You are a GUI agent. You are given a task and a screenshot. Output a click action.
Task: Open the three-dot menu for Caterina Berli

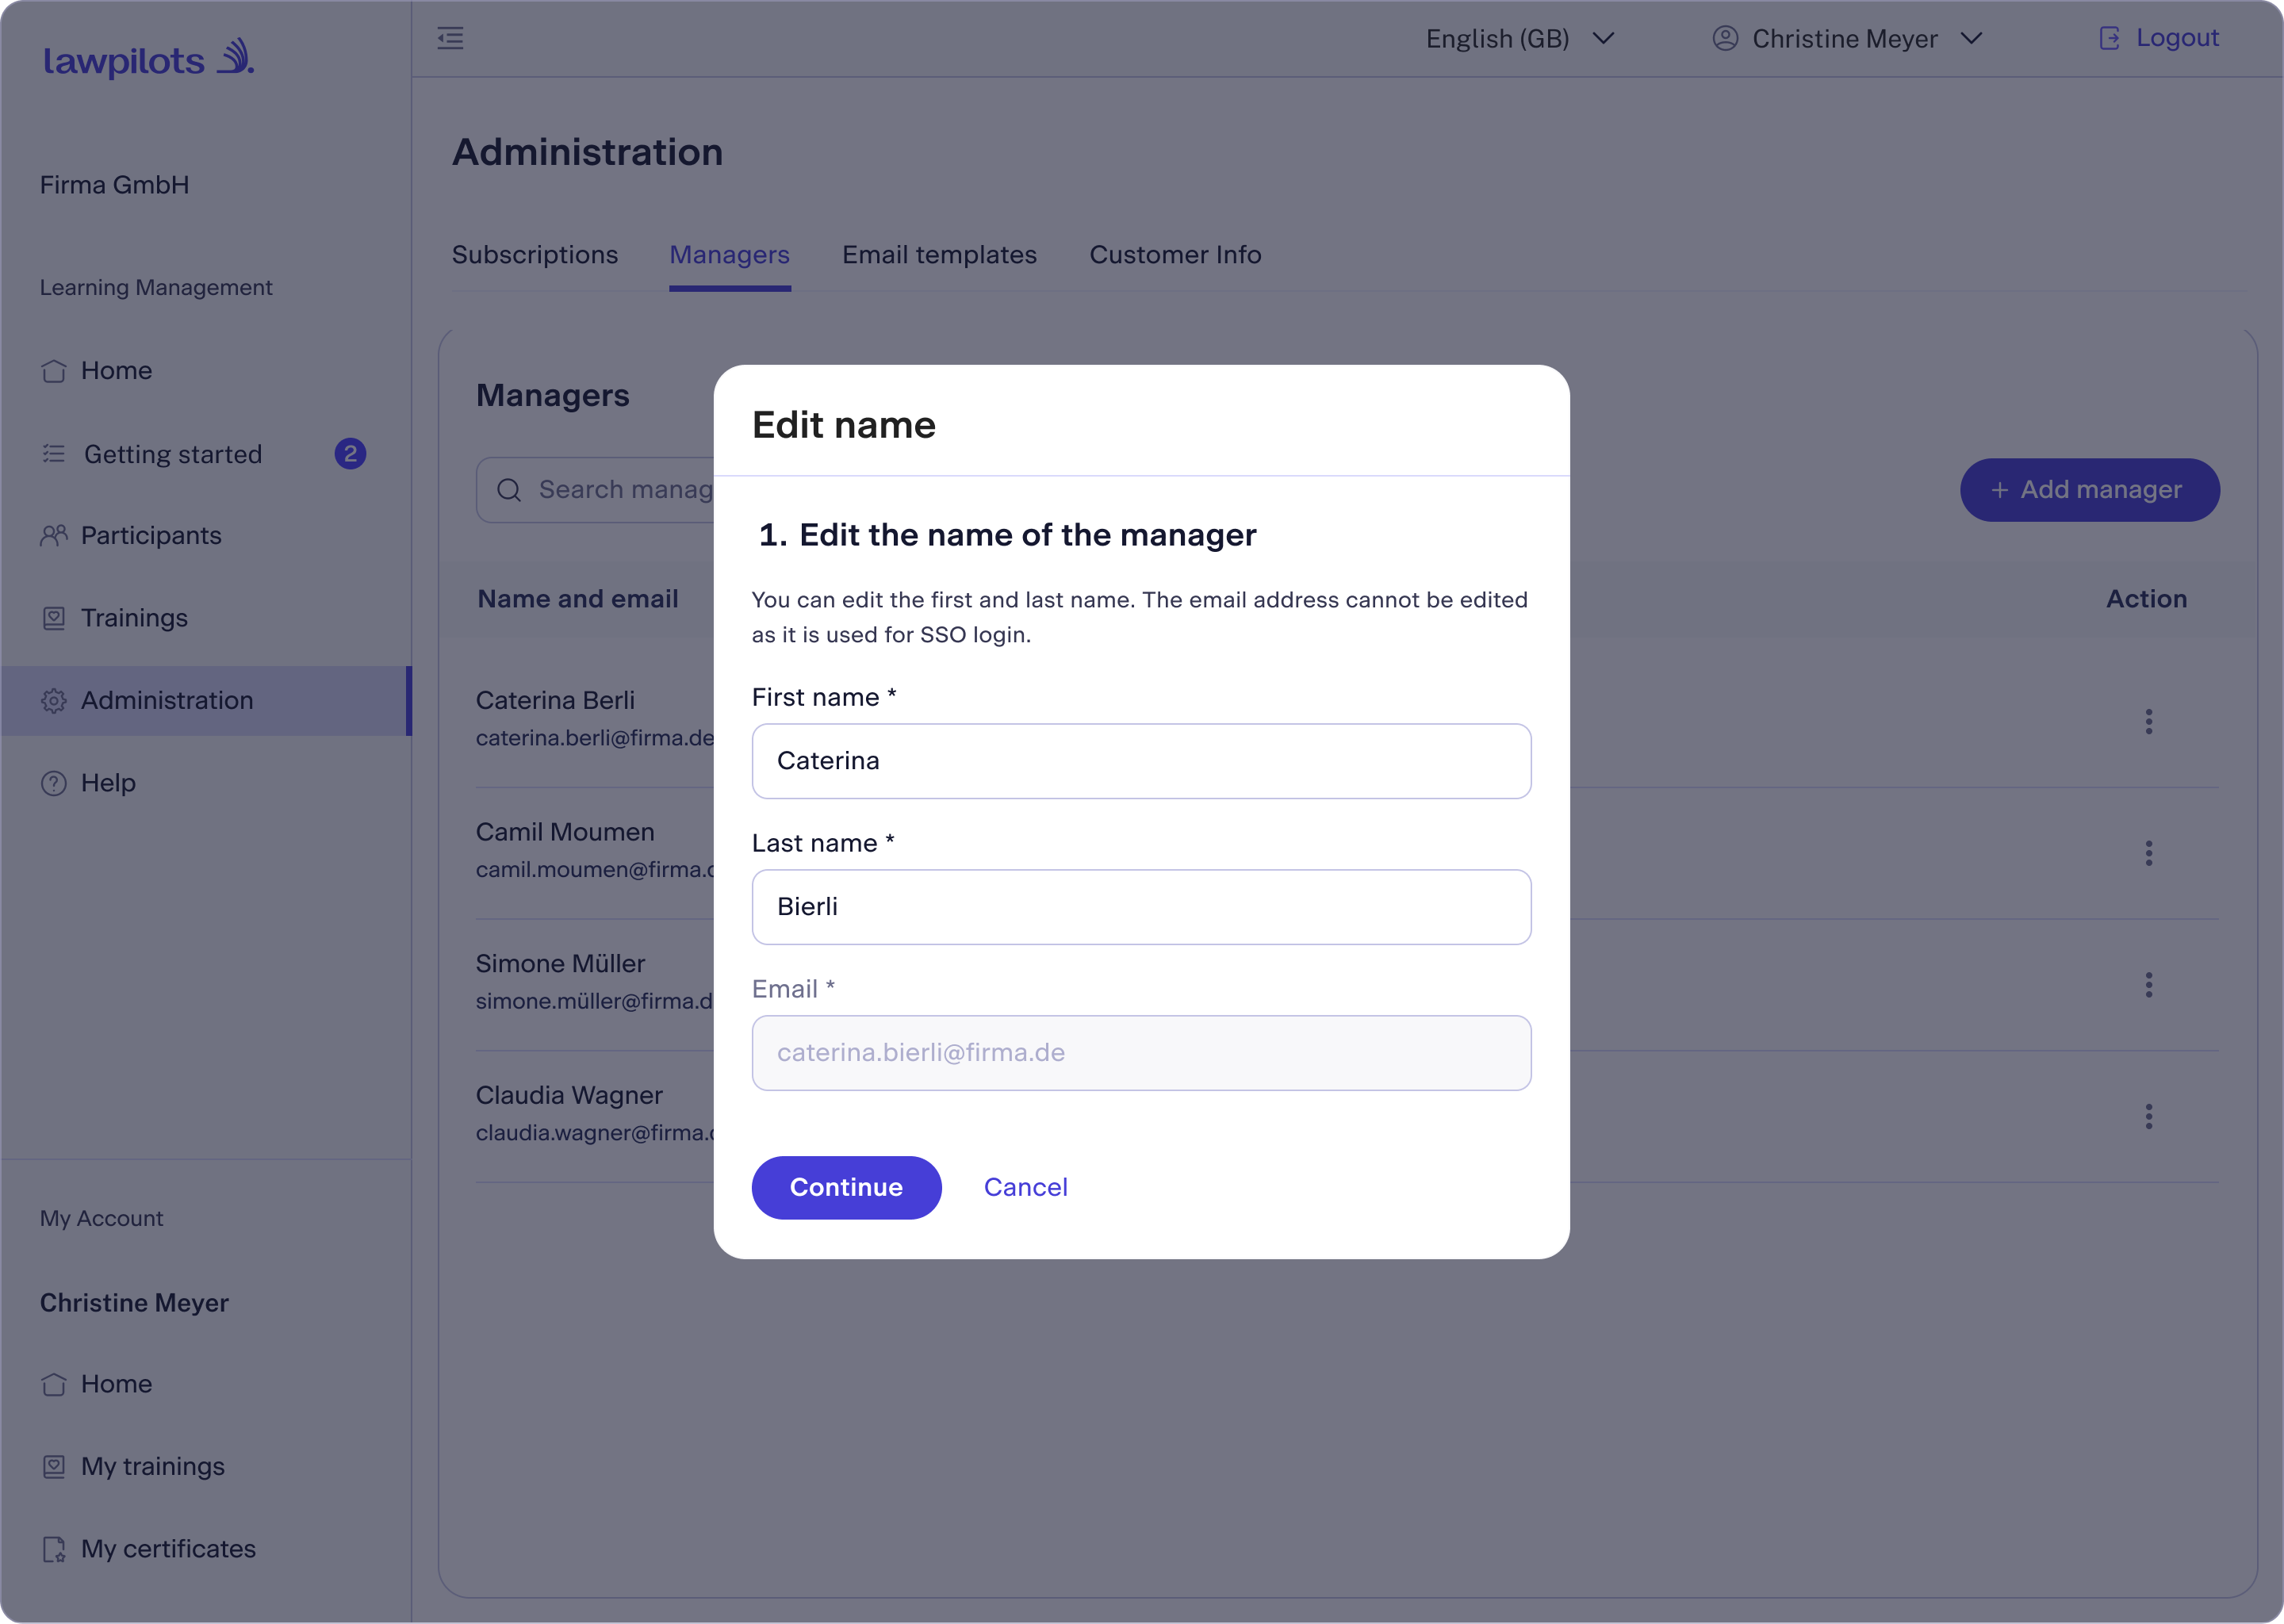click(x=2148, y=722)
